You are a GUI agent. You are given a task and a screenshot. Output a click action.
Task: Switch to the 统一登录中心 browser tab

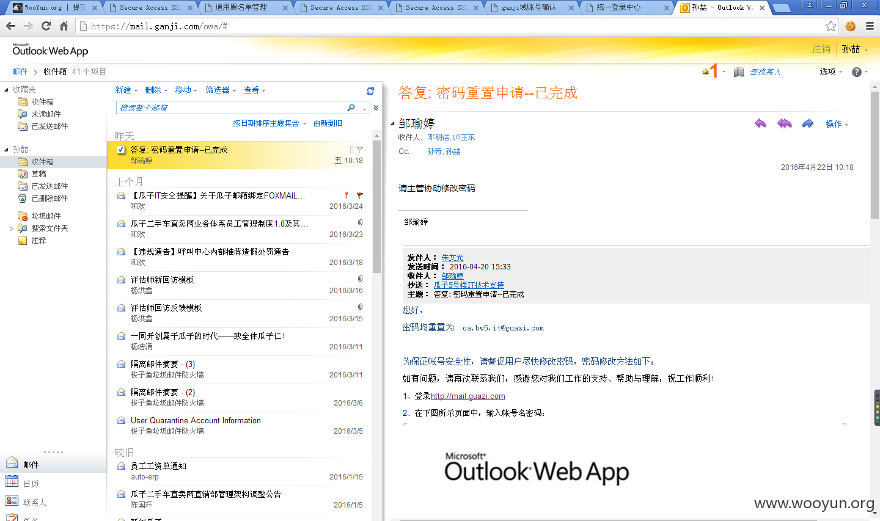pos(627,7)
